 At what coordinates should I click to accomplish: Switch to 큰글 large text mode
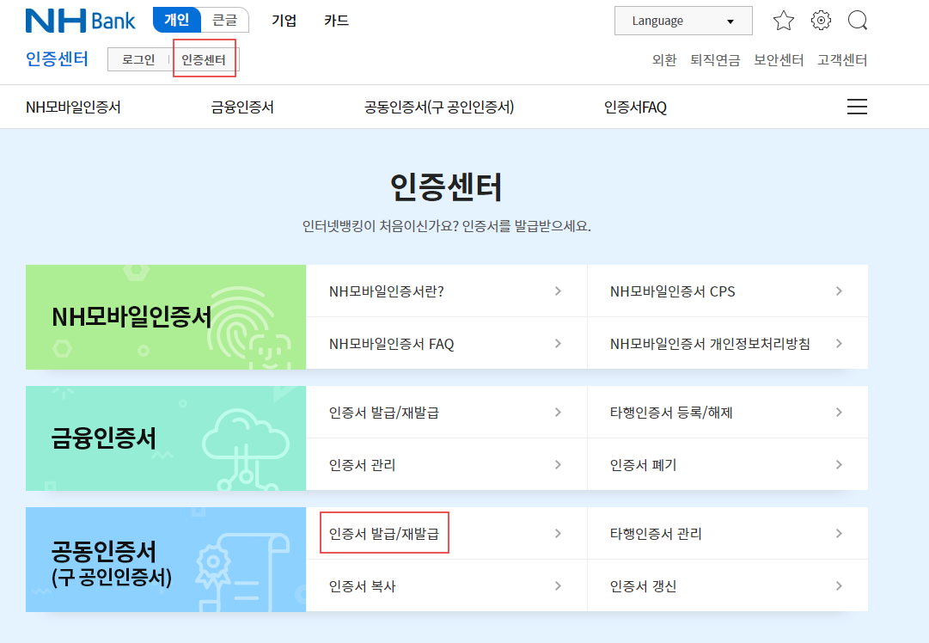(x=224, y=20)
